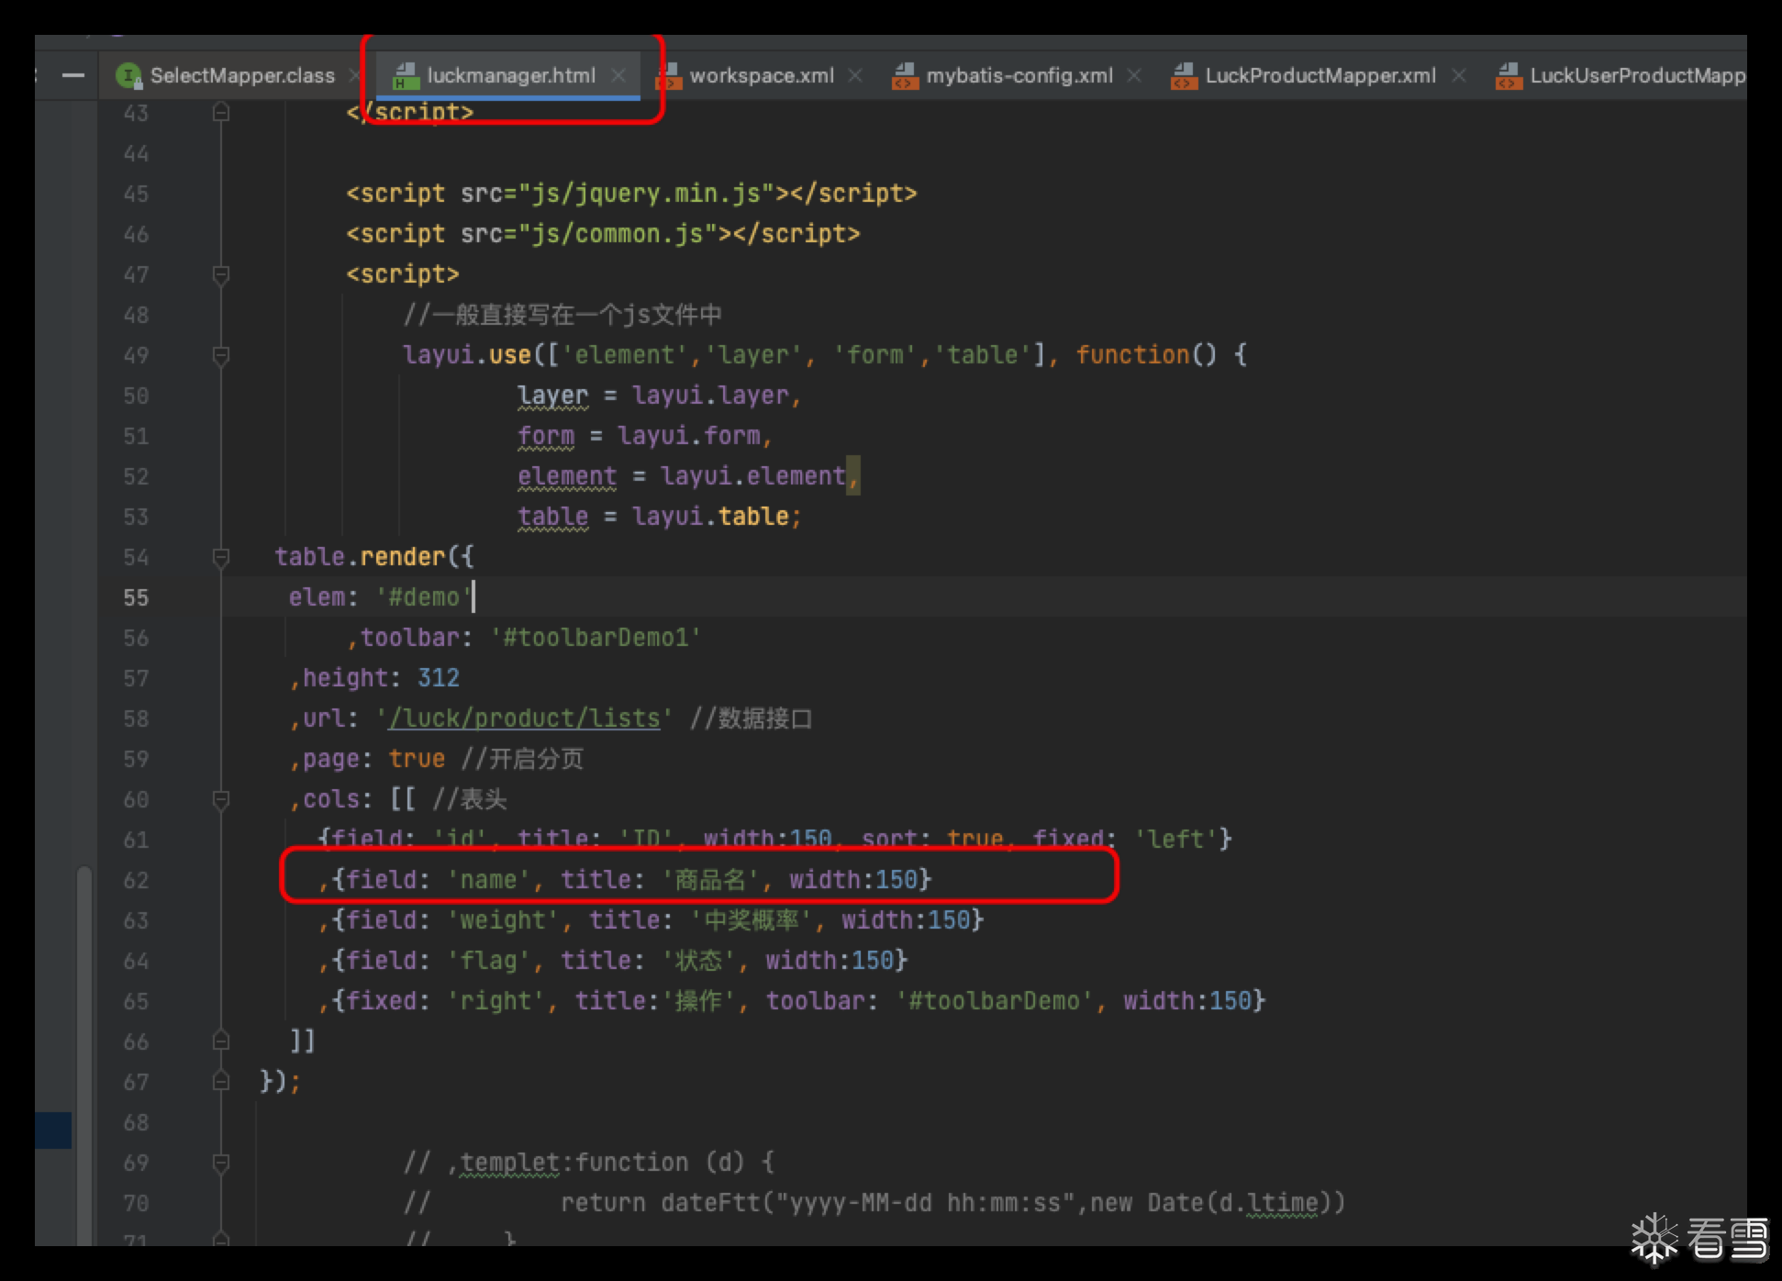The width and height of the screenshot is (1782, 1281).
Task: Click the 'true' value after page
Action: (x=417, y=759)
